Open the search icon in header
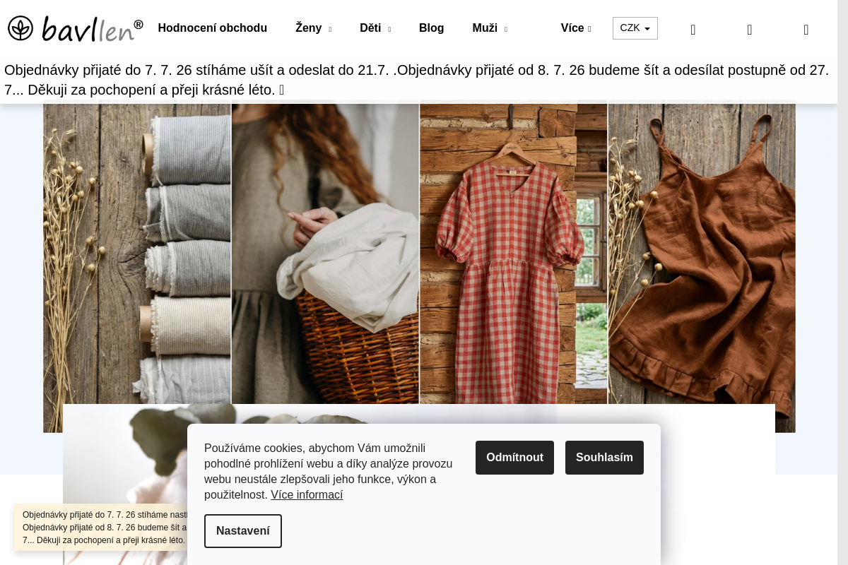Image resolution: width=848 pixels, height=565 pixels. (x=693, y=29)
